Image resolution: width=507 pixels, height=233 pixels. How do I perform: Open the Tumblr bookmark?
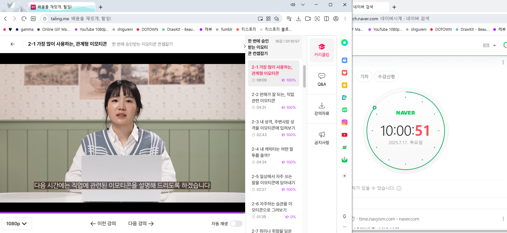224,30
